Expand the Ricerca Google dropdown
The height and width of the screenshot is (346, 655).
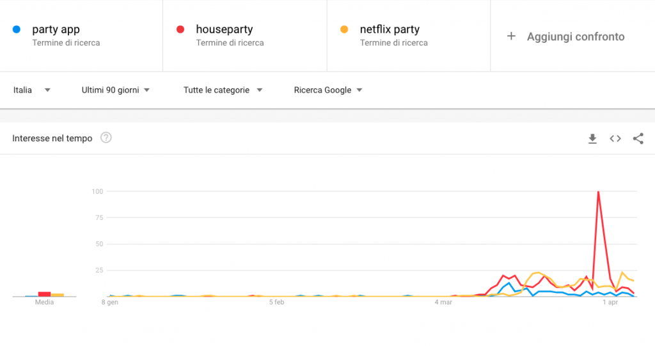[x=328, y=90]
